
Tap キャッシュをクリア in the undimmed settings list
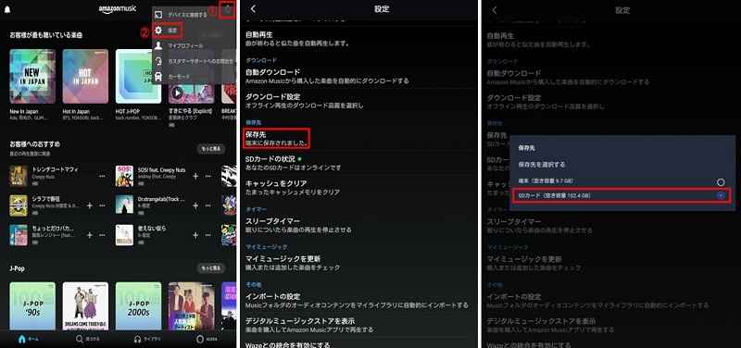[x=358, y=188]
